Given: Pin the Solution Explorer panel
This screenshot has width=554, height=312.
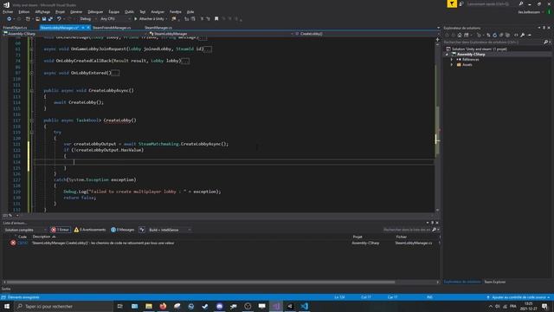Looking at the screenshot, I should [544, 28].
